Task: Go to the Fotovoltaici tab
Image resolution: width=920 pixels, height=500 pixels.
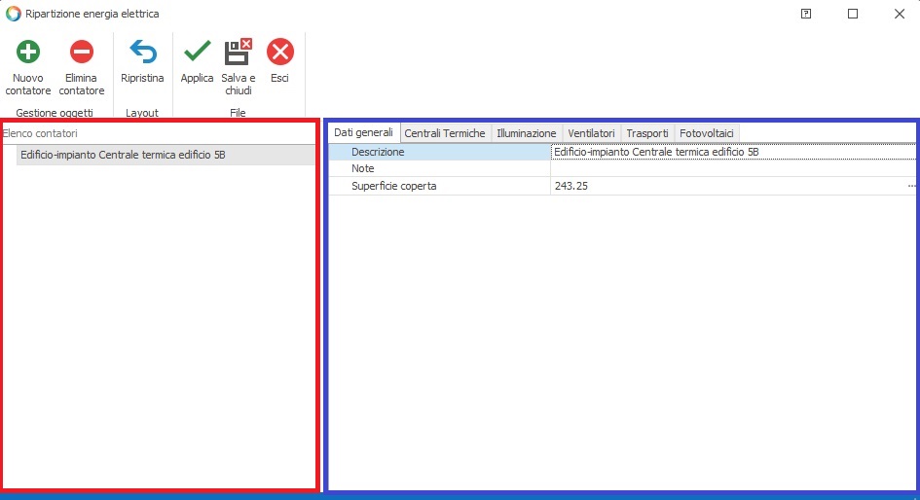Action: click(708, 133)
